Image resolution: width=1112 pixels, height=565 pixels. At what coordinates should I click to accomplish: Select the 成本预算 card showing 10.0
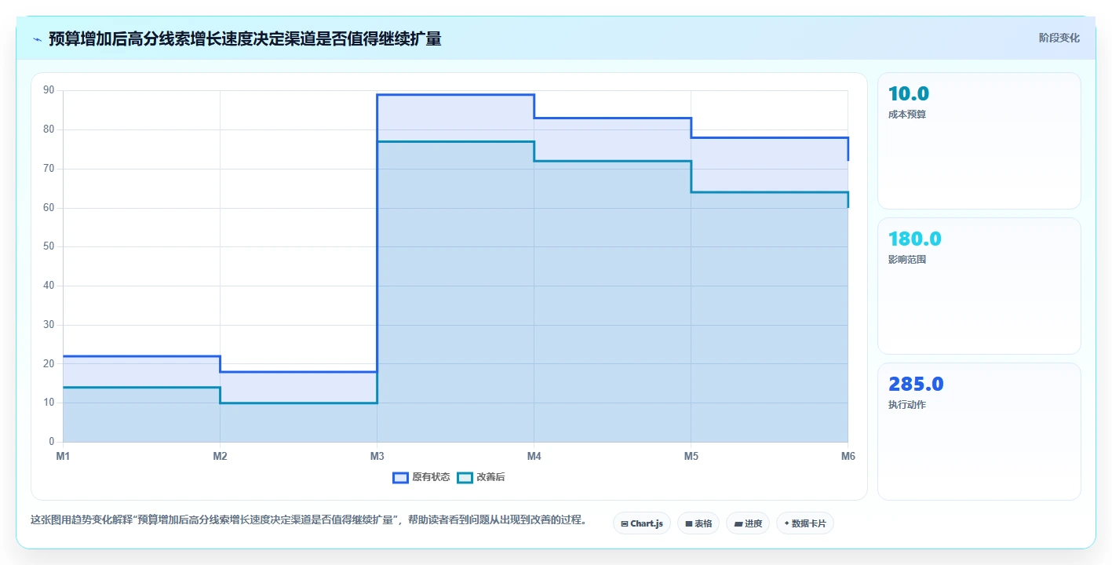click(x=979, y=140)
